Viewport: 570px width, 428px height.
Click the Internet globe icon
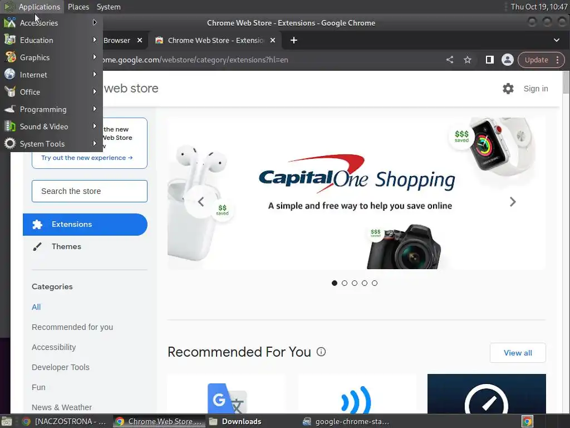[10, 74]
